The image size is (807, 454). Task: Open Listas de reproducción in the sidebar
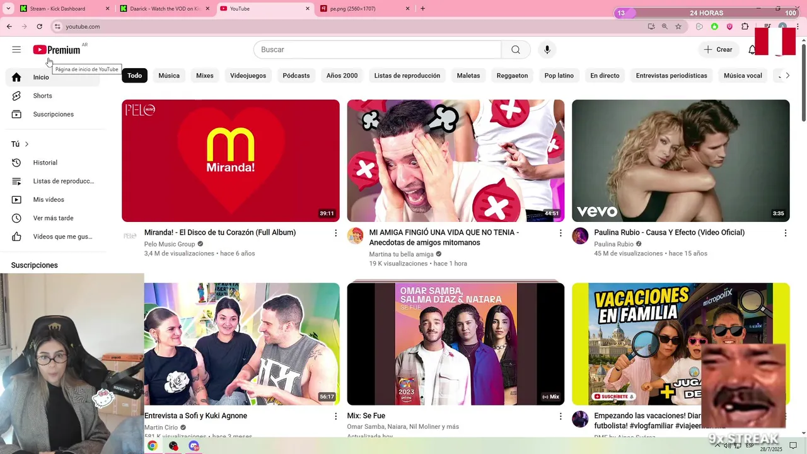(53, 181)
